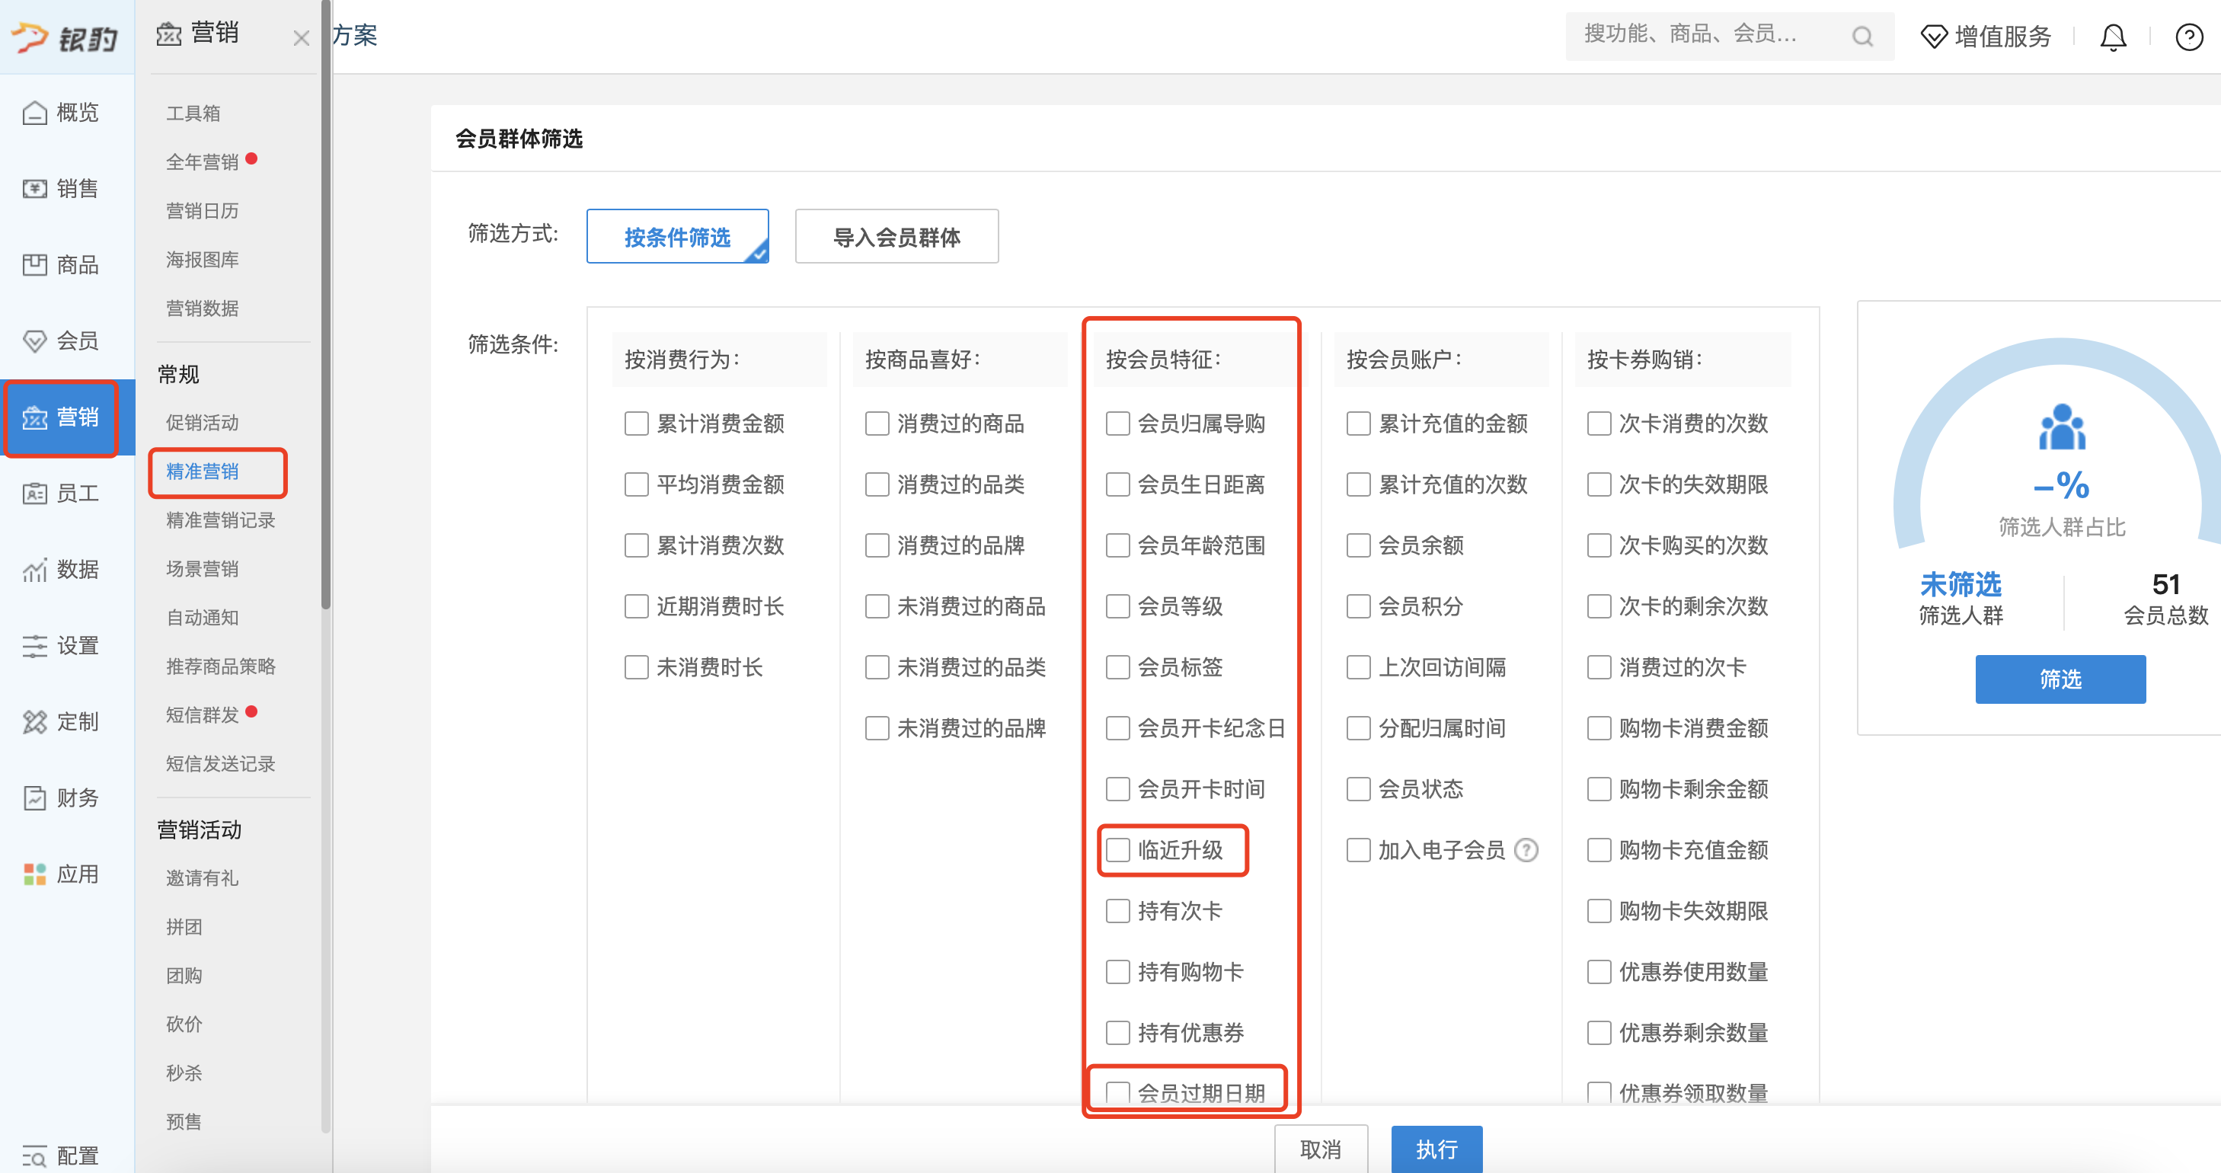The height and width of the screenshot is (1173, 2221).
Task: Check 消费过的商品
Action: coord(877,423)
